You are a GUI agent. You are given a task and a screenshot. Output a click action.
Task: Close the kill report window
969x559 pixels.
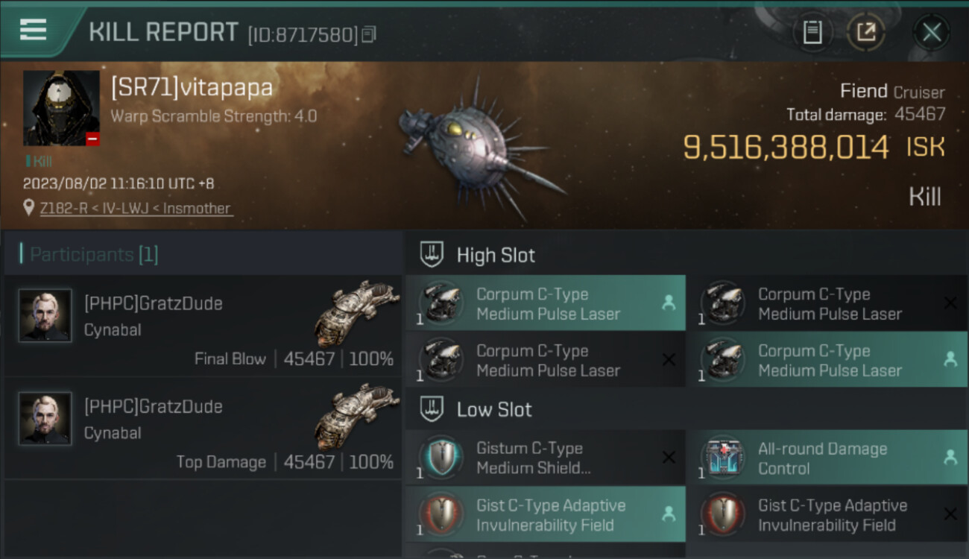932,32
